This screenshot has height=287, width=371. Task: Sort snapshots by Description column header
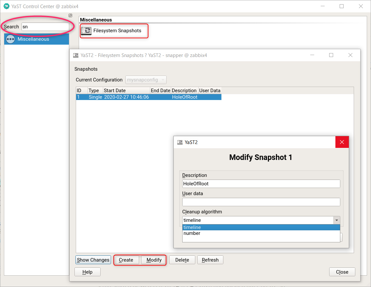[184, 91]
